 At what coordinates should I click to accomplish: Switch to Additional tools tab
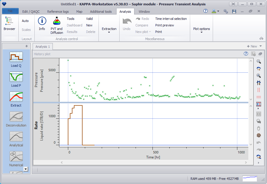click(x=101, y=12)
